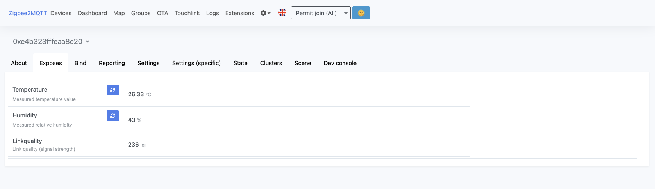
Task: Go to Zigbee2MQTT home link
Action: coord(28,13)
